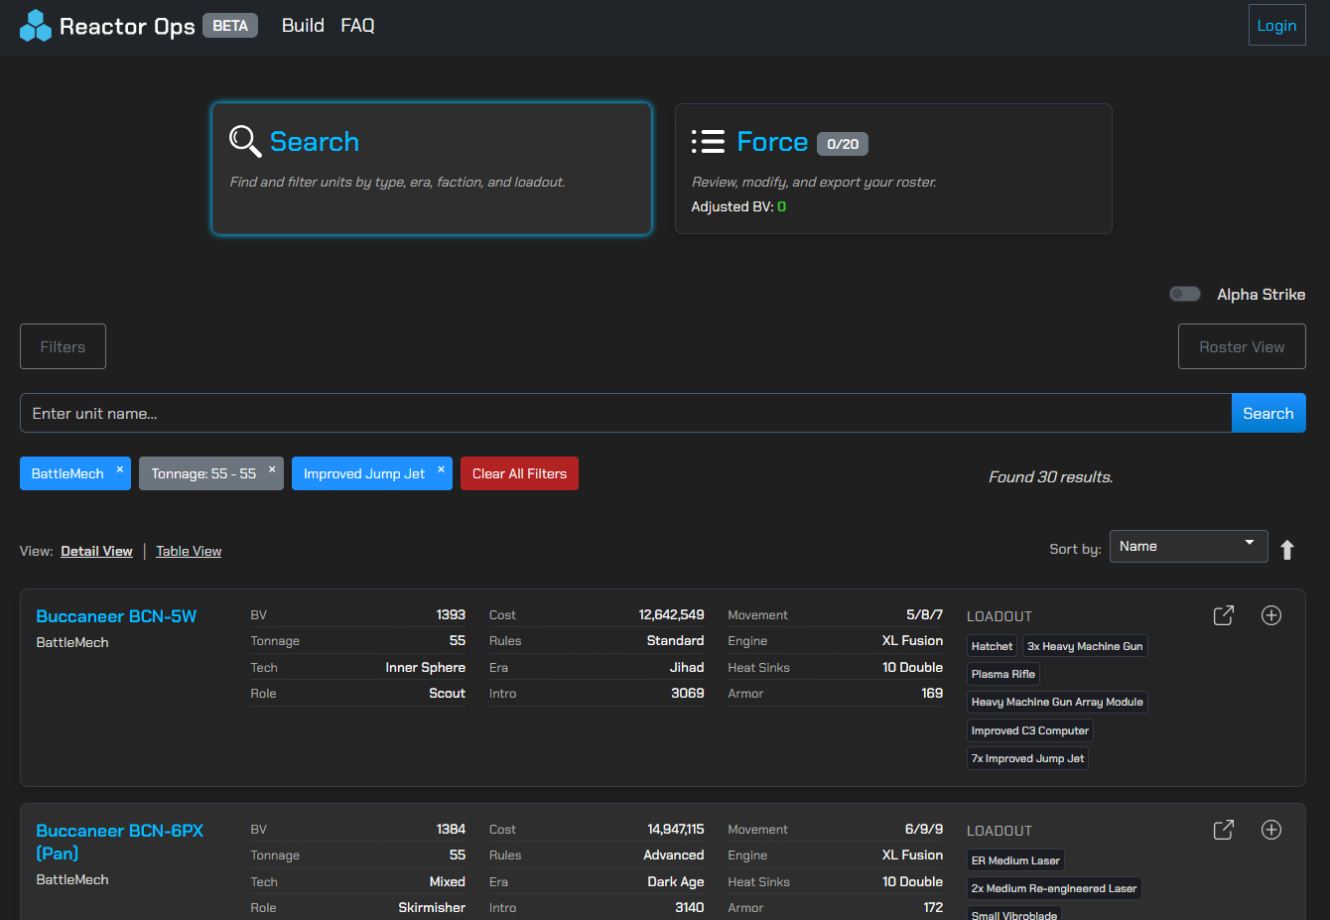Open the Sort by Name dropdown
The height and width of the screenshot is (920, 1330).
click(x=1188, y=546)
